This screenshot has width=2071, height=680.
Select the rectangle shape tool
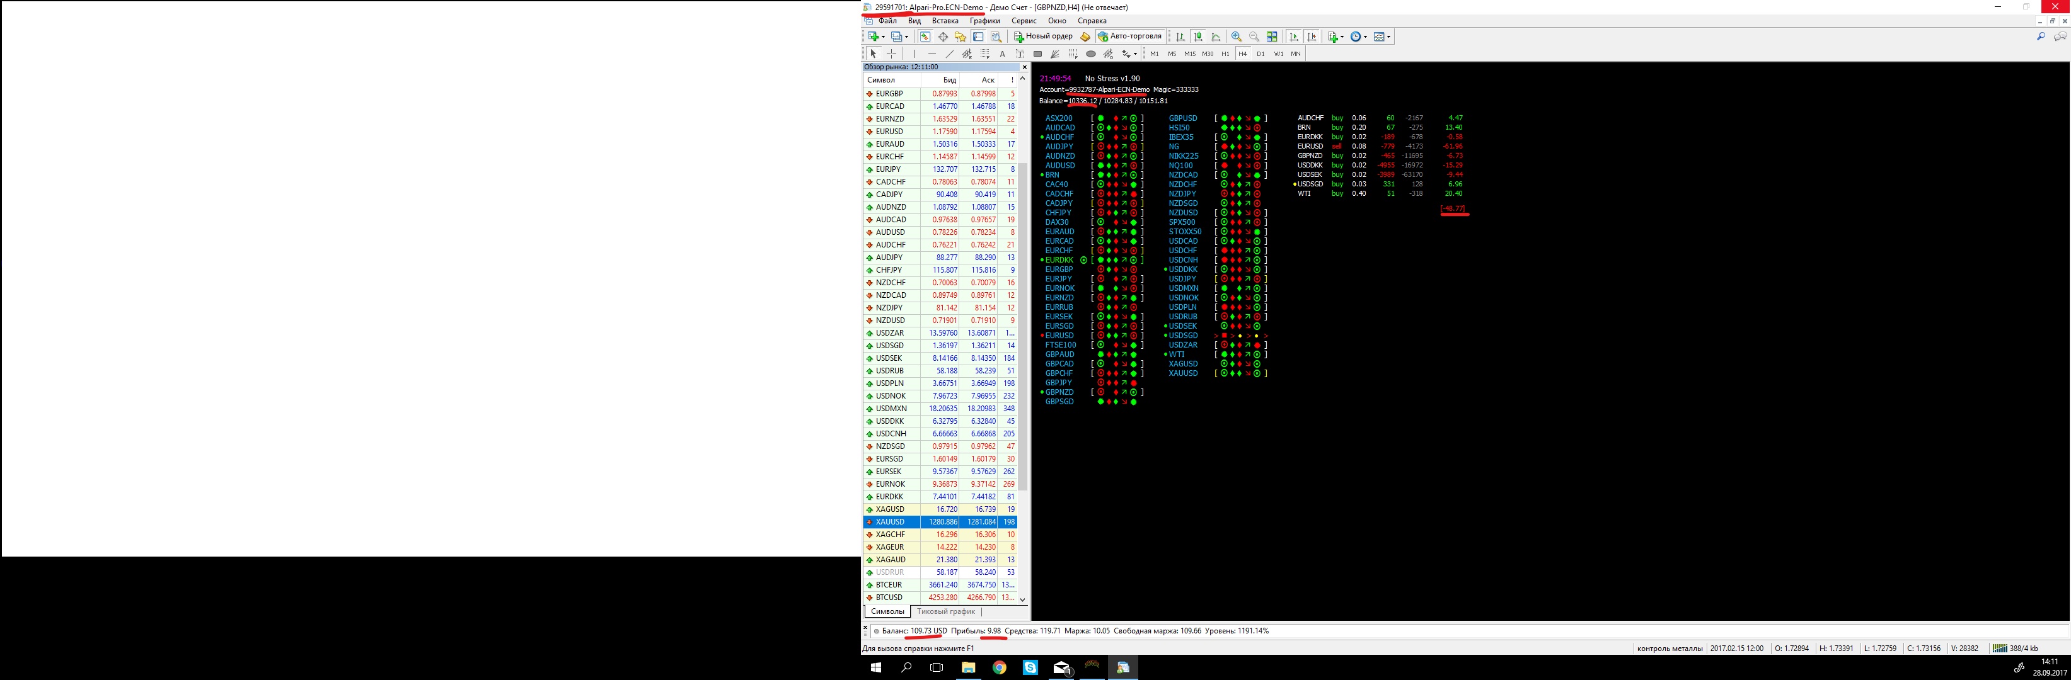tap(1038, 54)
